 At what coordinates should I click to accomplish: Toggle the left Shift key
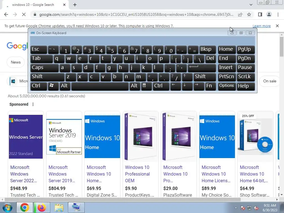47,77
